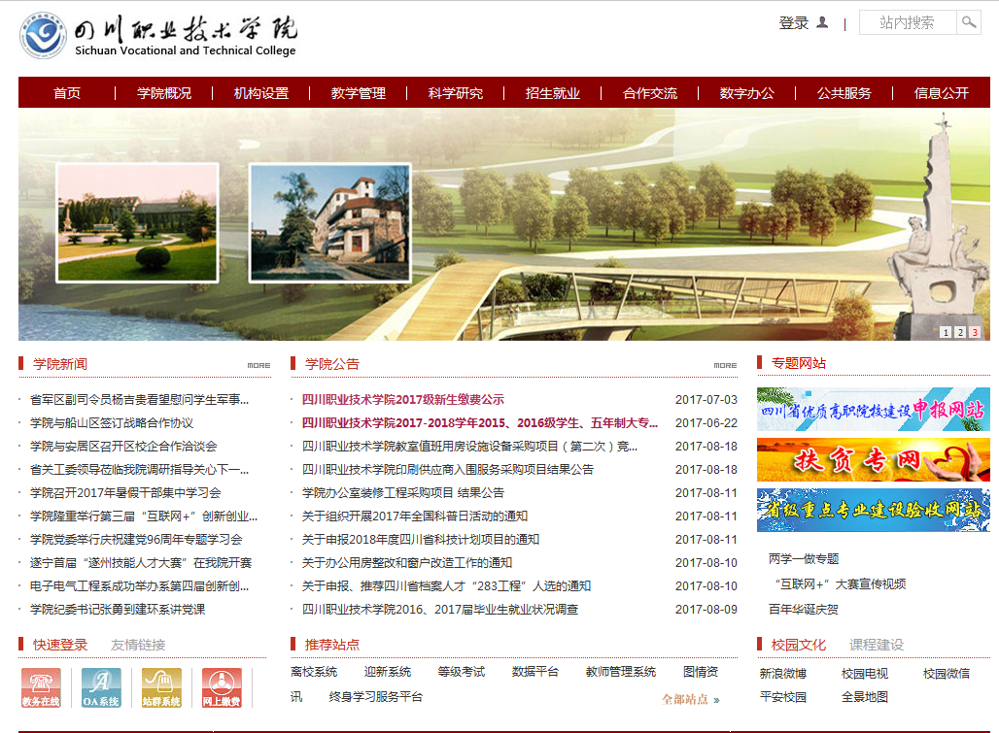Expand 学院新闻 with the MORE link
This screenshot has width=999, height=733.
pyautogui.click(x=258, y=365)
